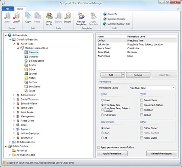Select Delete Items All option
182x167 pixels.
coord(102,138)
